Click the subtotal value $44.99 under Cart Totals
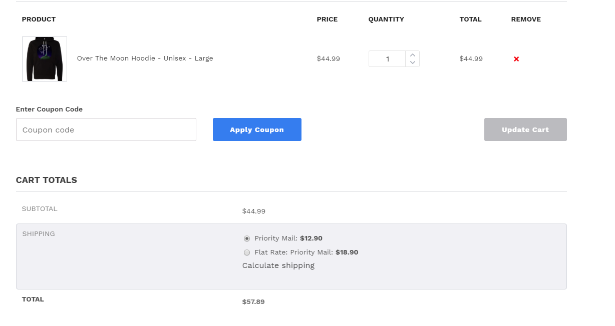 coord(254,211)
